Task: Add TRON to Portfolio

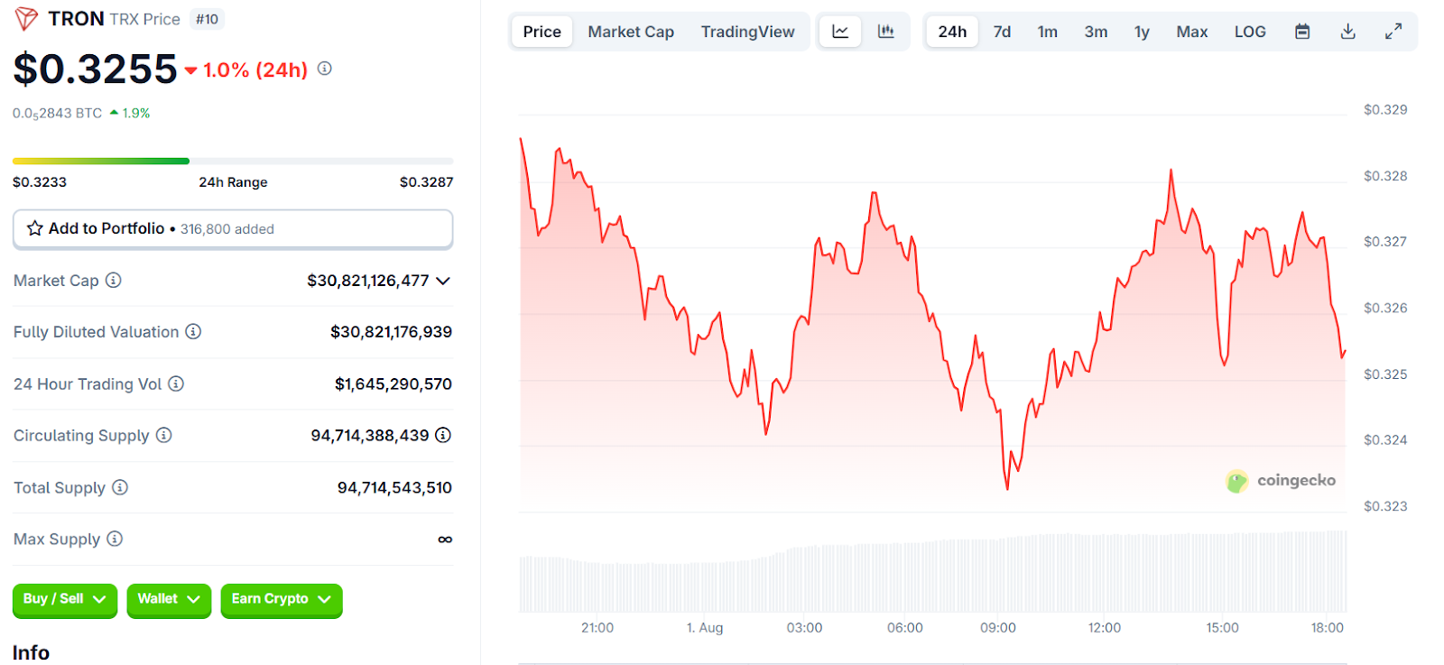Action: click(232, 229)
